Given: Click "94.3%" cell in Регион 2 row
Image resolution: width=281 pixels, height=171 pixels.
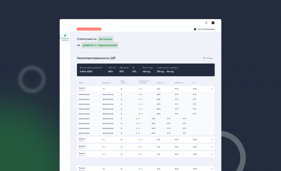Looking at the screenshot, I should [177, 140].
